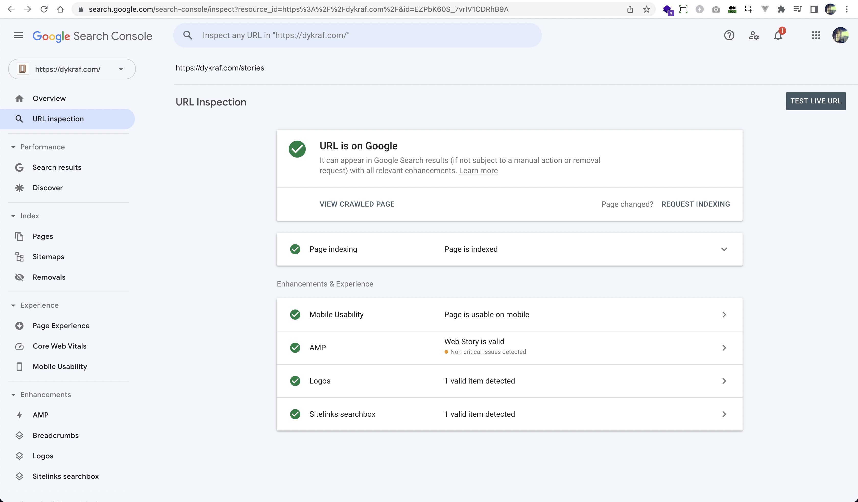Click the Chrome profile avatar in toolbar

pyautogui.click(x=830, y=9)
